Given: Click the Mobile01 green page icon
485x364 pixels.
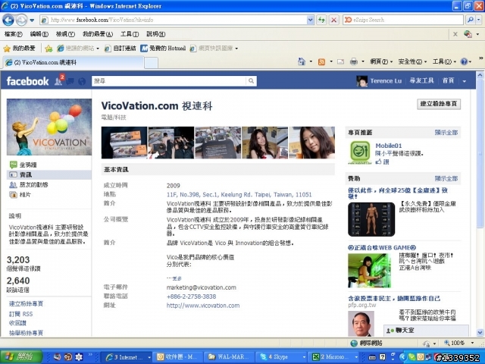Looking at the screenshot, I should click(360, 152).
